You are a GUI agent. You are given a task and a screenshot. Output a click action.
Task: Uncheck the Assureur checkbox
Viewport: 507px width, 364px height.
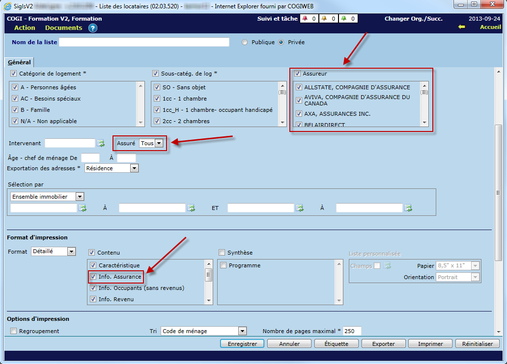[297, 74]
